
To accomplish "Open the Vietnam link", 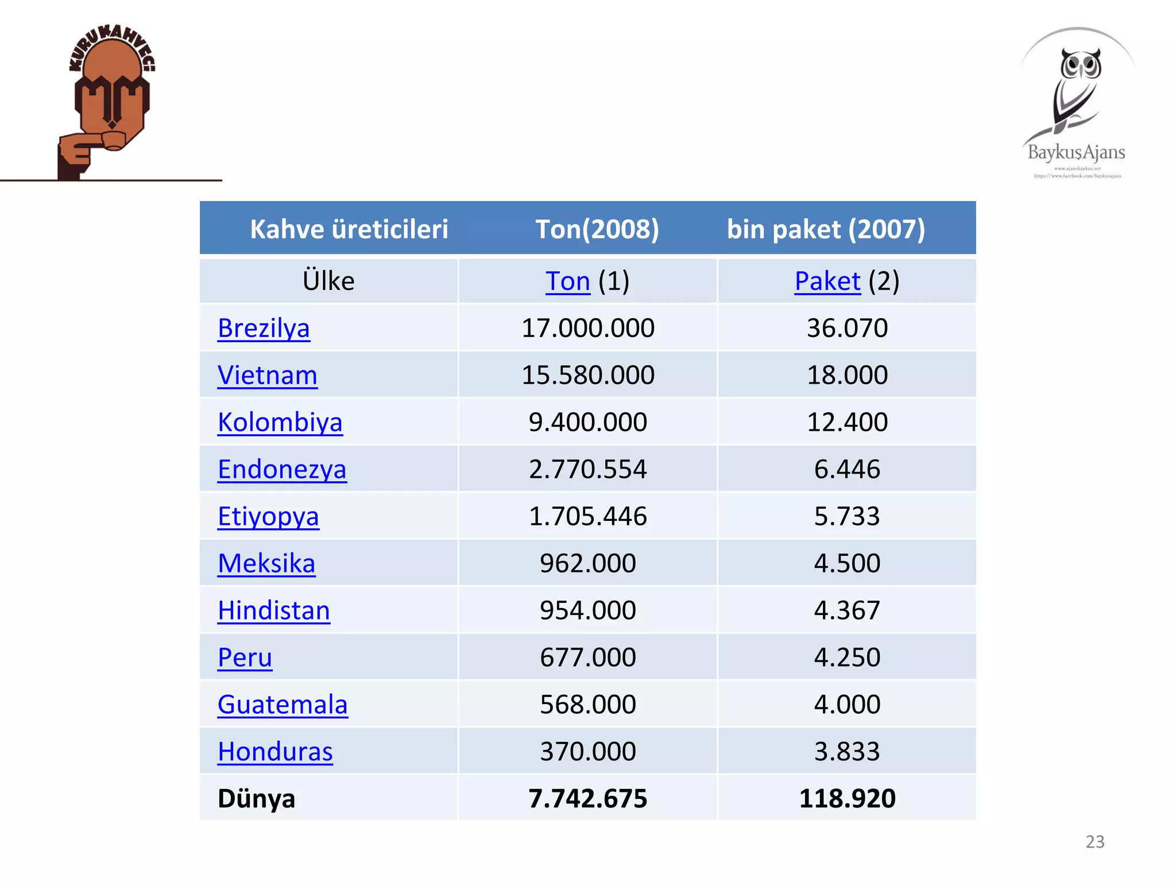I will point(267,376).
